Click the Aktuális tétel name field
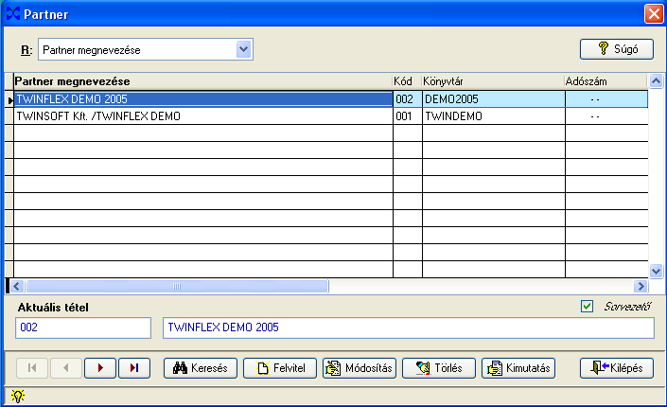 pos(409,327)
